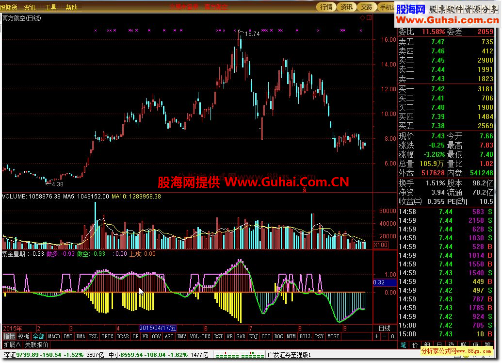Click the green connection status indicator
This screenshot has height=363, width=502.
point(240,355)
